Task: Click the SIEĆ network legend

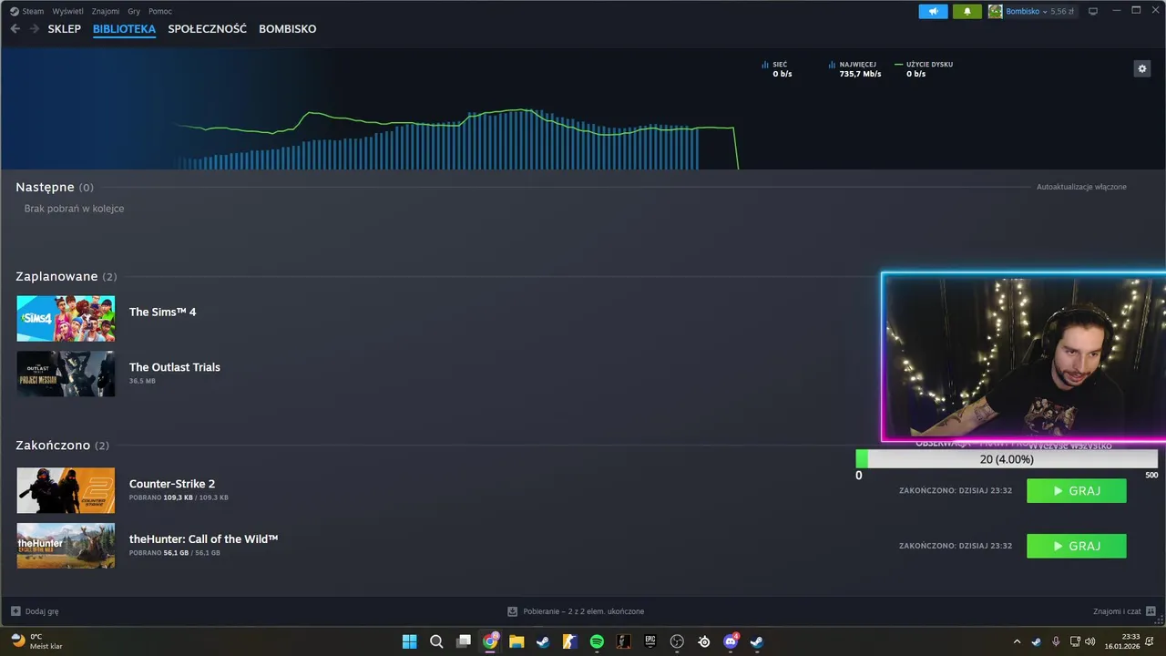Action: (776, 69)
